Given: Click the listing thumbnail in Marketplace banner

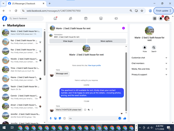Looking at the screenshot, I should pos(51,35).
